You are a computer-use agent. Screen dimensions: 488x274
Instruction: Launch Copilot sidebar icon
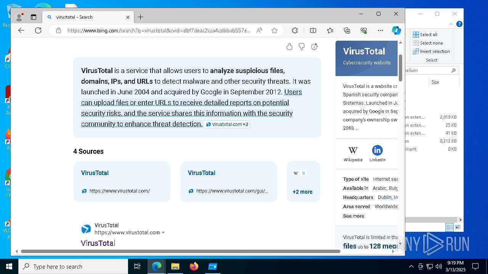coord(396,30)
